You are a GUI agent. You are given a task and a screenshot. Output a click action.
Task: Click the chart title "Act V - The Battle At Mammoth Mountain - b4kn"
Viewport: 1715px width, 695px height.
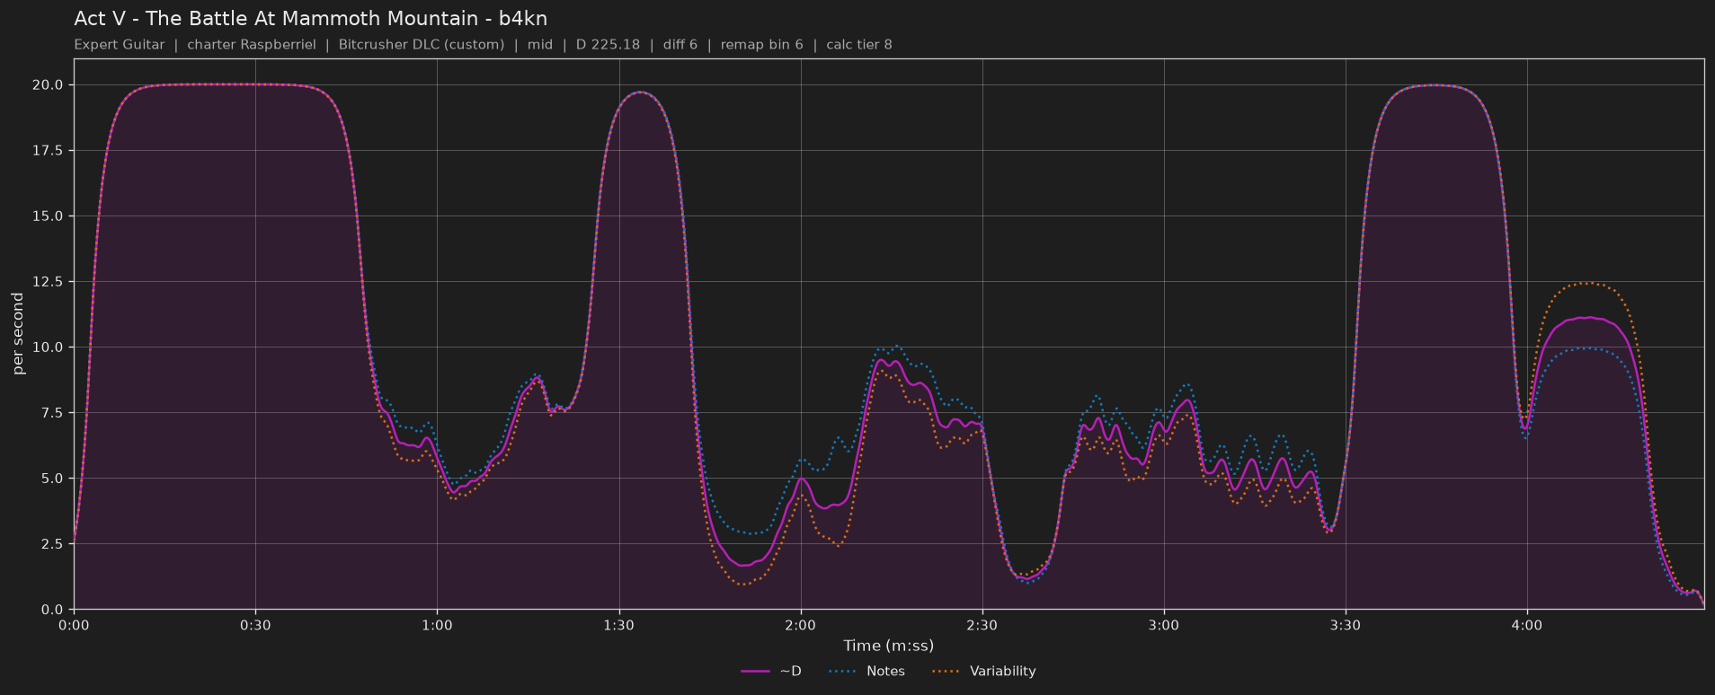[310, 19]
